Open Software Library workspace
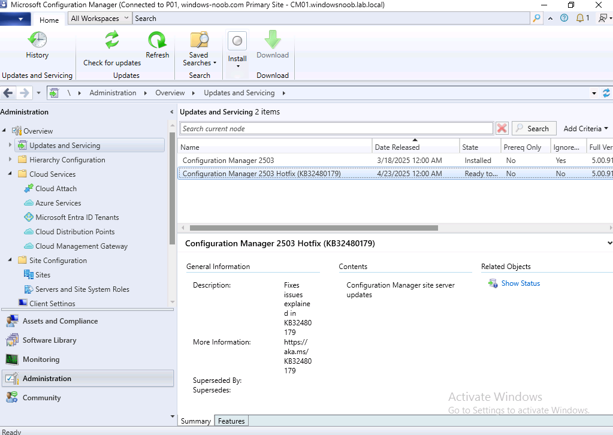 tap(88, 340)
